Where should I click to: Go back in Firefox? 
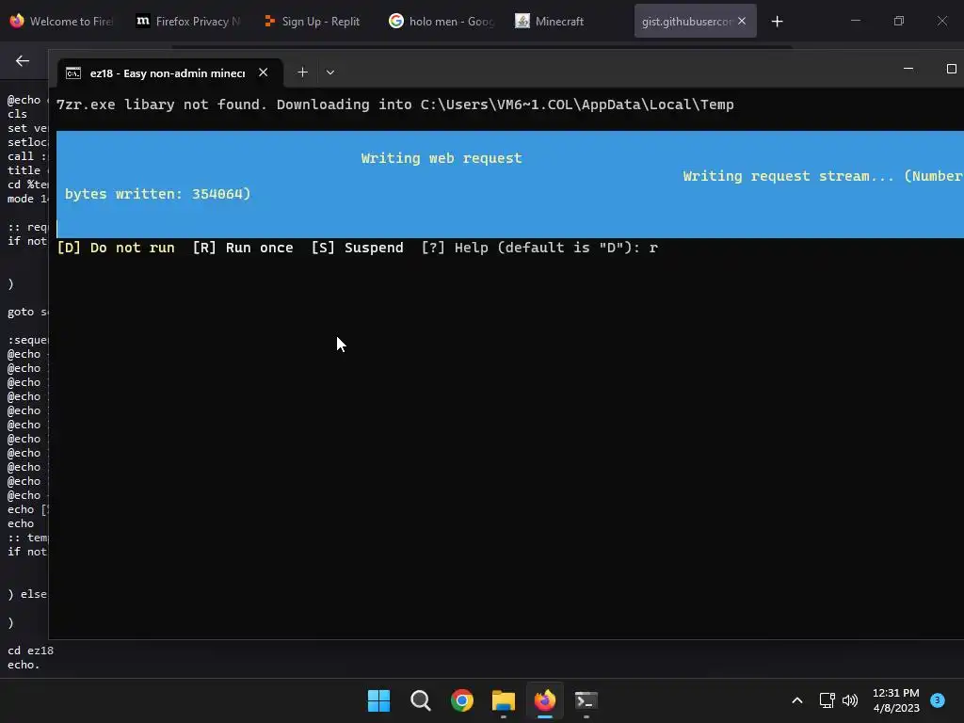(23, 61)
